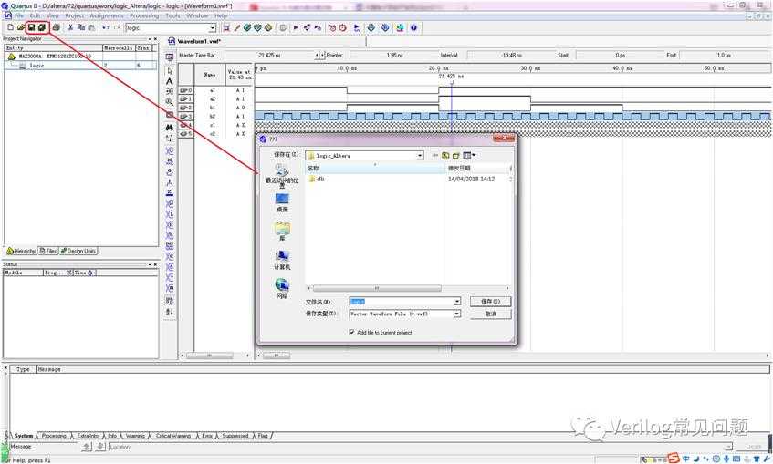Screen dimensions: 773x464
Task: Click the pencil Assignment Editor icon
Action: (237, 28)
